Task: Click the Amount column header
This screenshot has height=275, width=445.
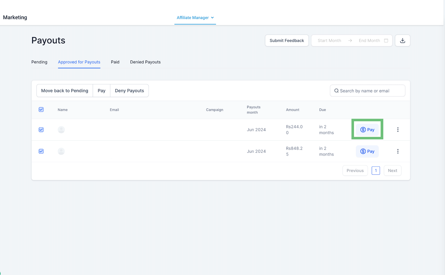Action: tap(293, 110)
